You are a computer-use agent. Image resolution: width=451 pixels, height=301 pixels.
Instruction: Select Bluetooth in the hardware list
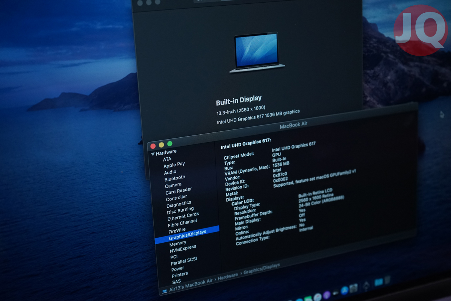point(175,178)
